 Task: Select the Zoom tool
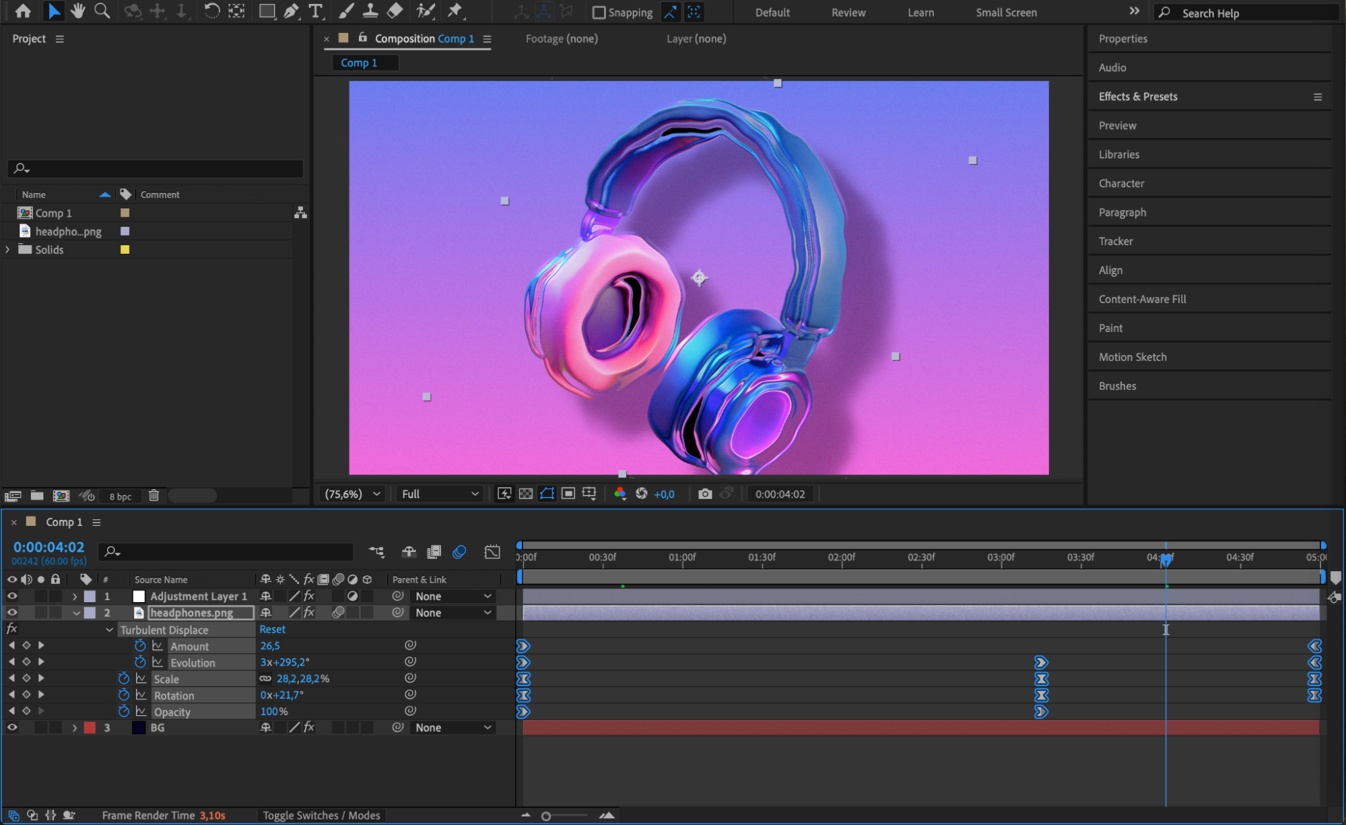click(x=102, y=11)
